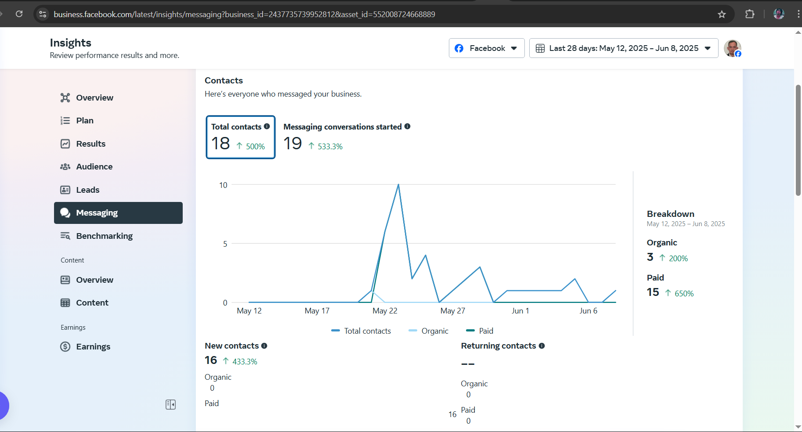Click the info icon beside Total contacts
The height and width of the screenshot is (432, 802).
tap(267, 126)
